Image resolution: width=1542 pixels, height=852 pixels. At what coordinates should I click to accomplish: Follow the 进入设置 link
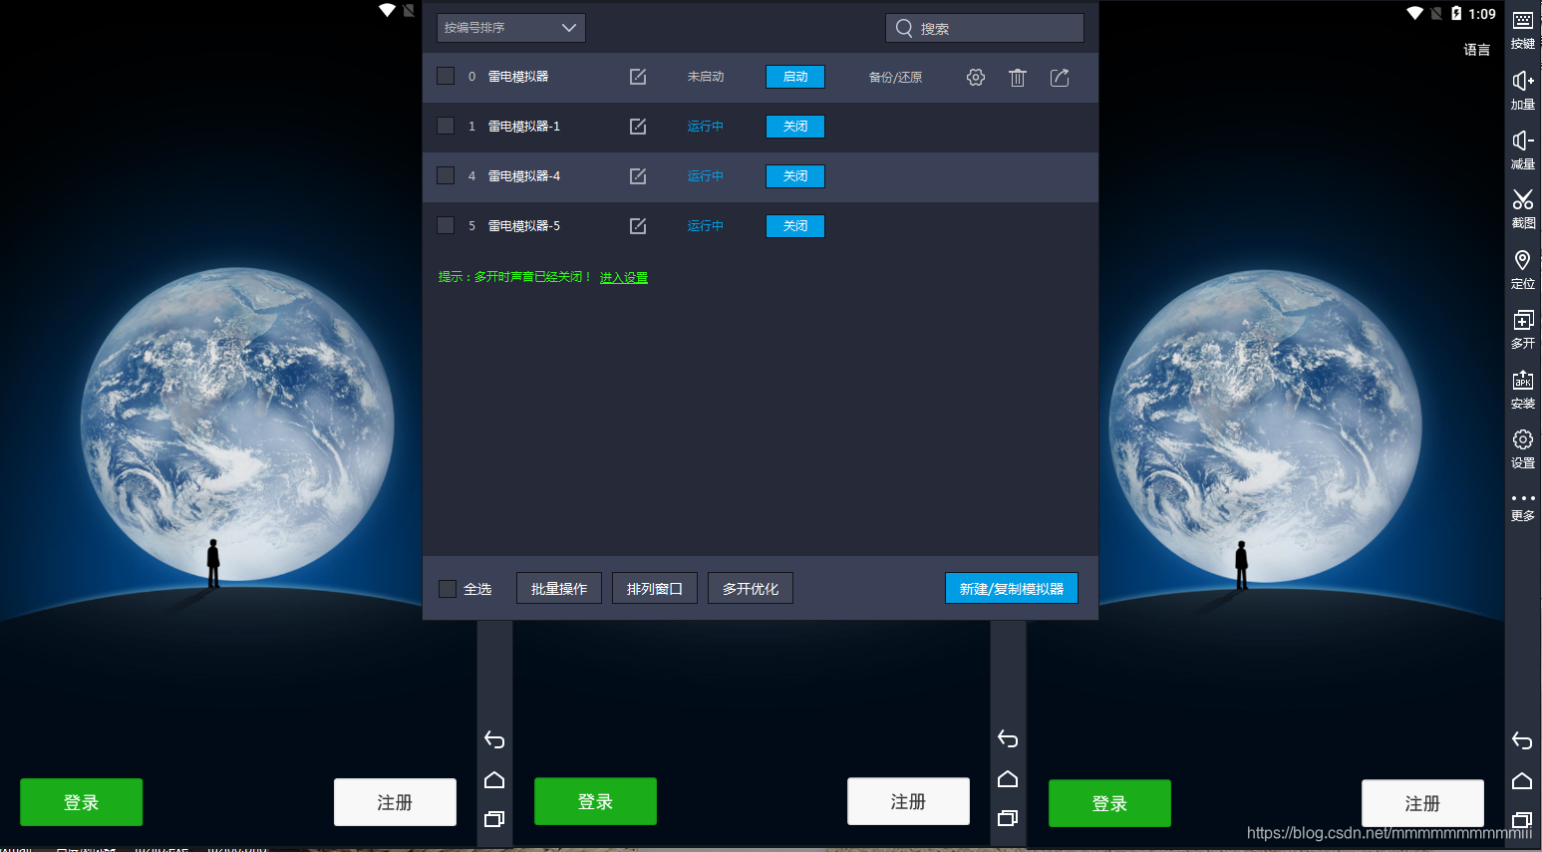[x=624, y=277]
